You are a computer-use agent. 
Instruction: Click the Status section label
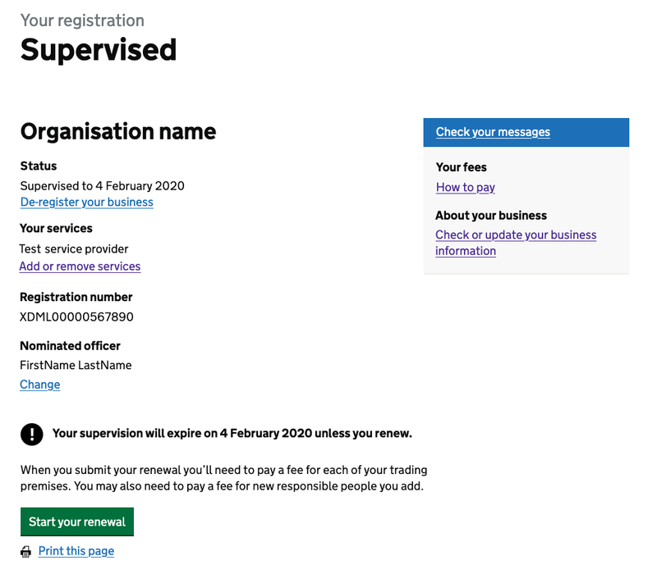[39, 166]
